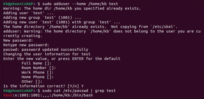Image resolution: width=204 pixels, height=99 pixels.
Task: Click the Retype new password: prompt
Action: click(x=26, y=45)
